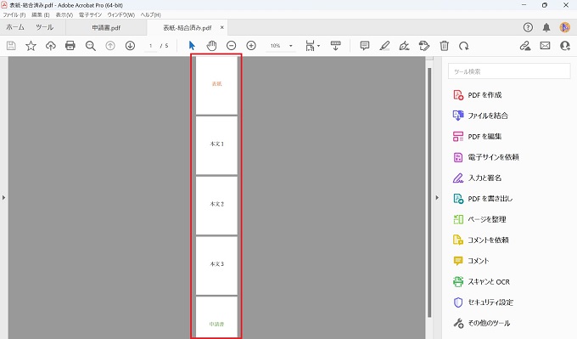Go to next page down arrow

[x=130, y=46]
